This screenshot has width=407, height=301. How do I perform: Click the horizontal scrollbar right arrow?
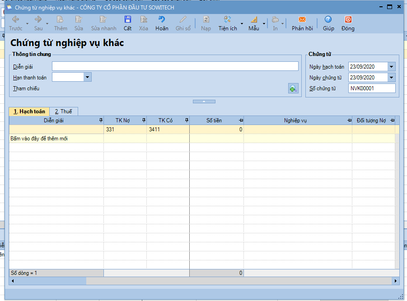[x=396, y=281]
